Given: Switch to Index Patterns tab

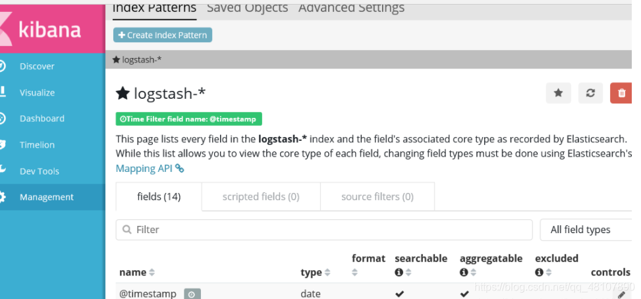Looking at the screenshot, I should click(x=154, y=8).
